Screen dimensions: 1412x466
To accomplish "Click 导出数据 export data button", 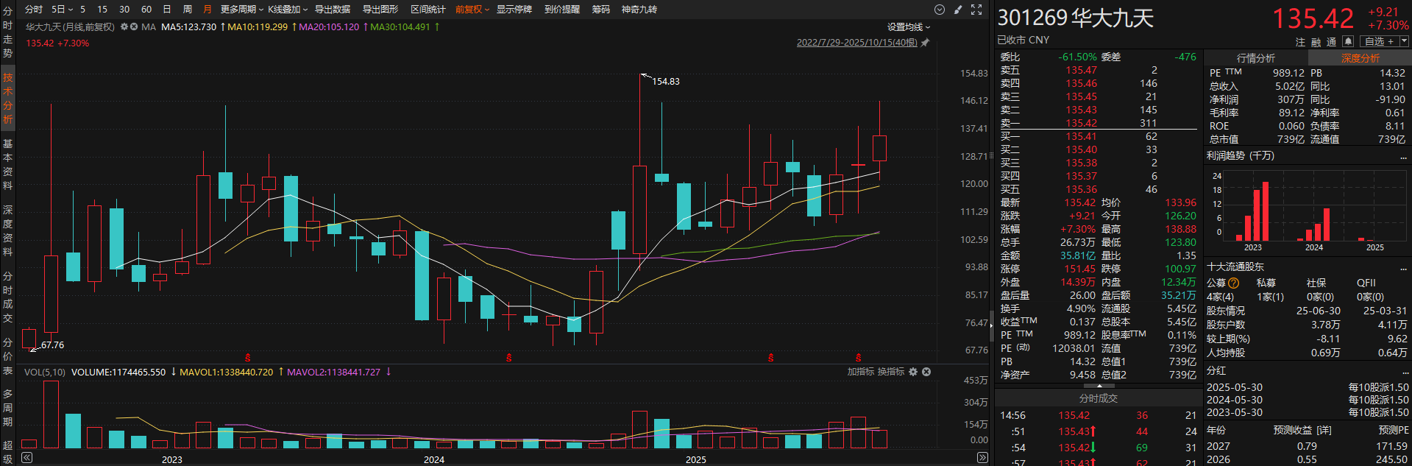I will click(333, 10).
